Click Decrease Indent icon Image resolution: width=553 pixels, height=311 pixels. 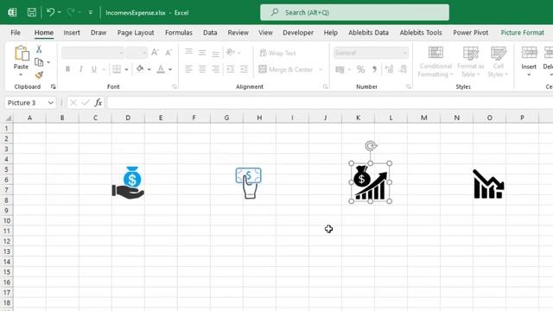[x=231, y=69]
